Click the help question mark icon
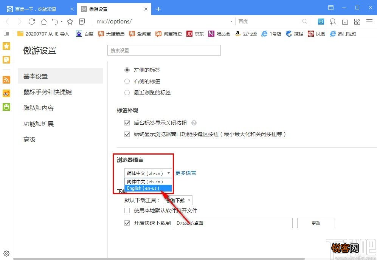The width and height of the screenshot is (377, 260). [x=194, y=123]
